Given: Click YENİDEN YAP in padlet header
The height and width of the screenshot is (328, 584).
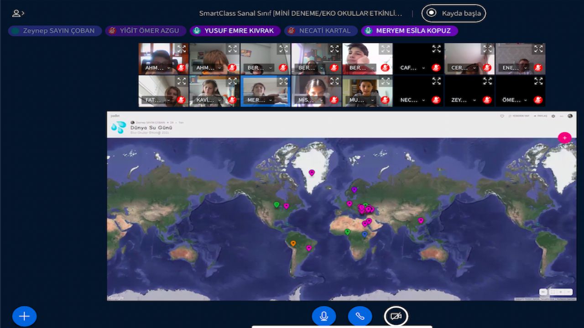Looking at the screenshot, I should click(x=519, y=116).
